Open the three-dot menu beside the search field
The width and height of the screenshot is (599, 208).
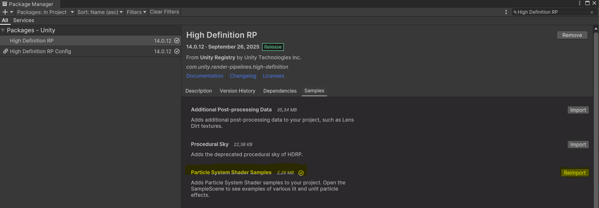coord(506,12)
